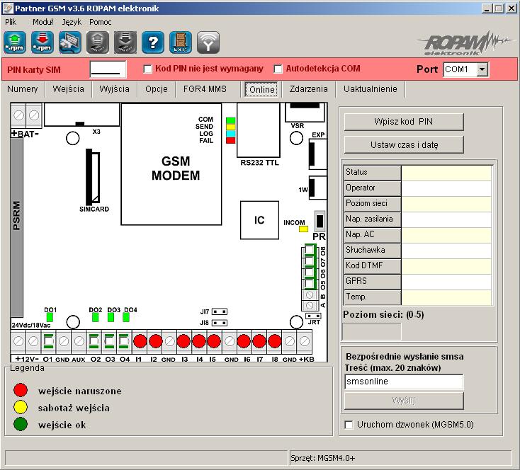Toggle output O2 terminal
This screenshot has width=520, height=470.
tap(94, 341)
